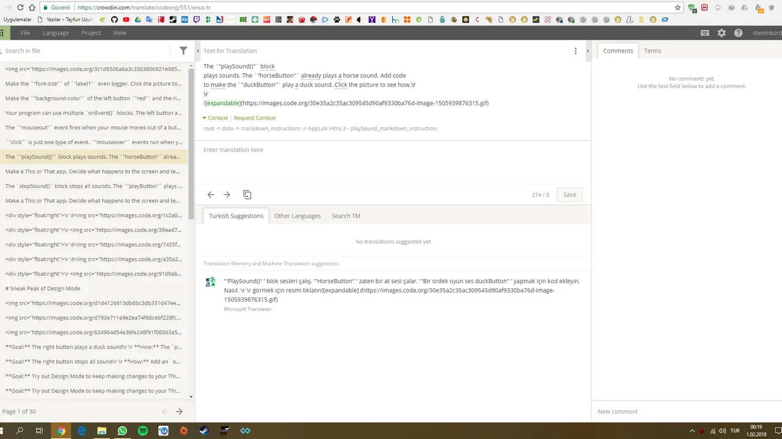782x439 pixels.
Task: Open Microsoft Edge from the taskbar
Action: 81,430
